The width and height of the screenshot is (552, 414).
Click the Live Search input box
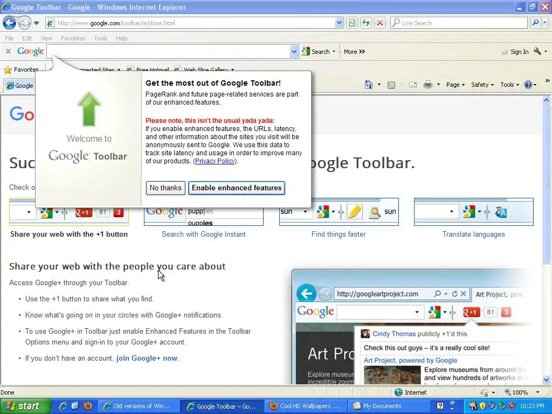tap(459, 23)
